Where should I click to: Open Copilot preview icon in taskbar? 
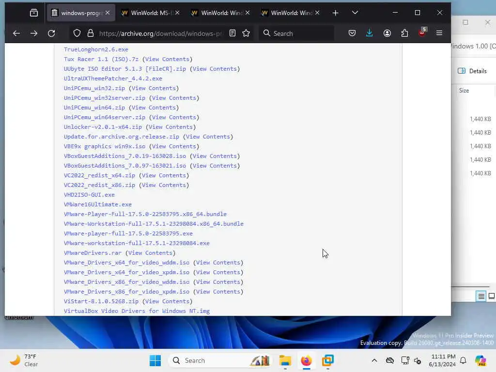[x=480, y=360]
